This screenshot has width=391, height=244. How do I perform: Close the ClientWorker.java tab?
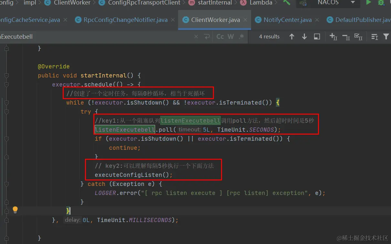(x=246, y=20)
